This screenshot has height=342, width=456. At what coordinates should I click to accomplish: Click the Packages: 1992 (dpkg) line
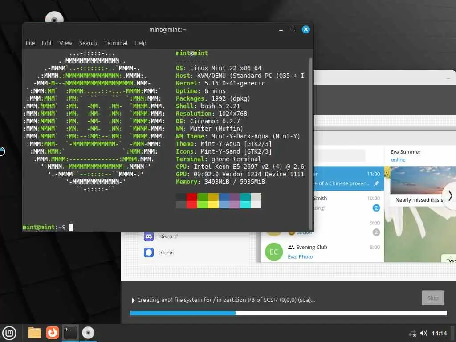[x=213, y=98]
